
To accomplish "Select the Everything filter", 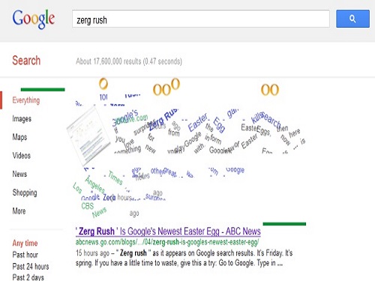I will tap(26, 100).
